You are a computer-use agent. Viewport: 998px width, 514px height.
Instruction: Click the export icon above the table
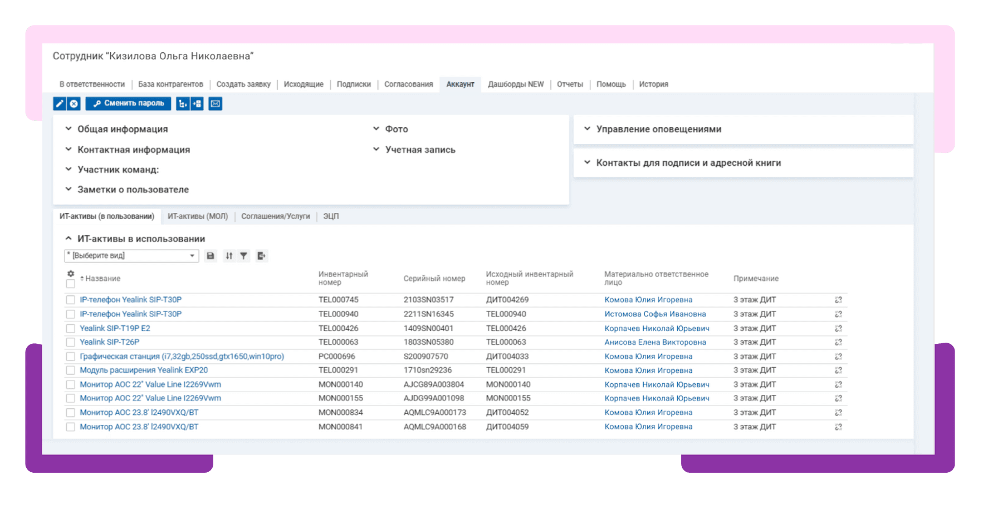261,256
